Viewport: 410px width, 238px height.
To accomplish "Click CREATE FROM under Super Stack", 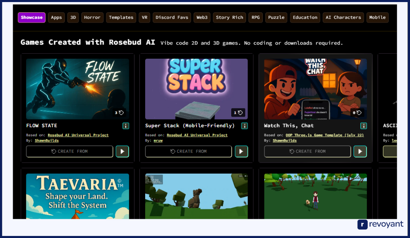I will click(189, 151).
